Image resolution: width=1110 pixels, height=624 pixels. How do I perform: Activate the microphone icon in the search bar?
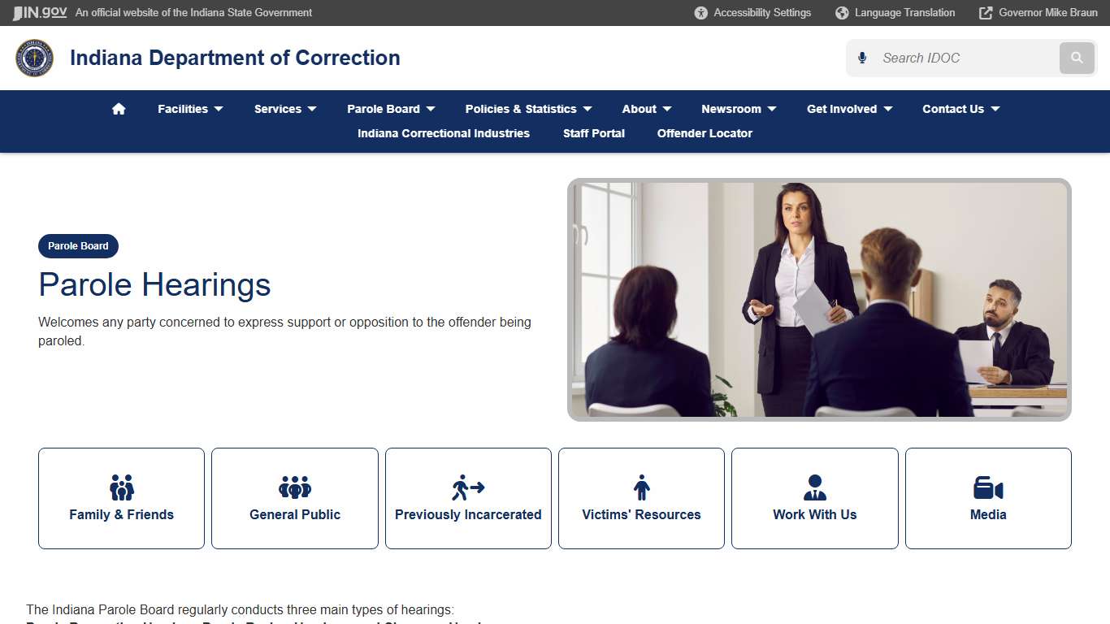pyautogui.click(x=861, y=58)
